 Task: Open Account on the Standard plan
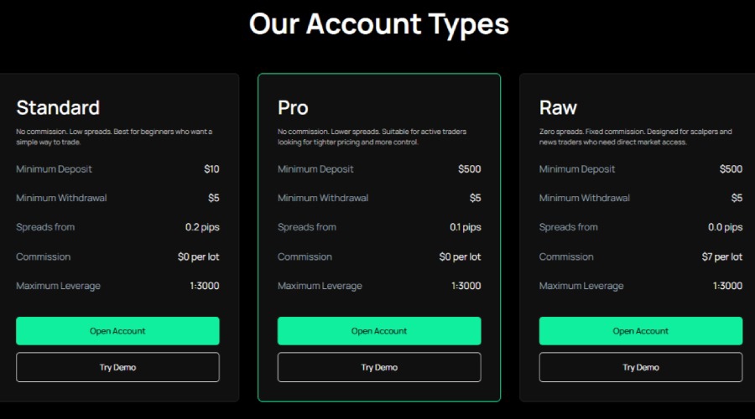coord(117,331)
